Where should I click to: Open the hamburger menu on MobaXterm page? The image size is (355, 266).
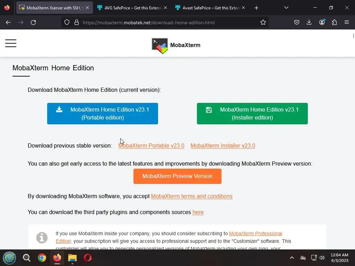pos(11,43)
